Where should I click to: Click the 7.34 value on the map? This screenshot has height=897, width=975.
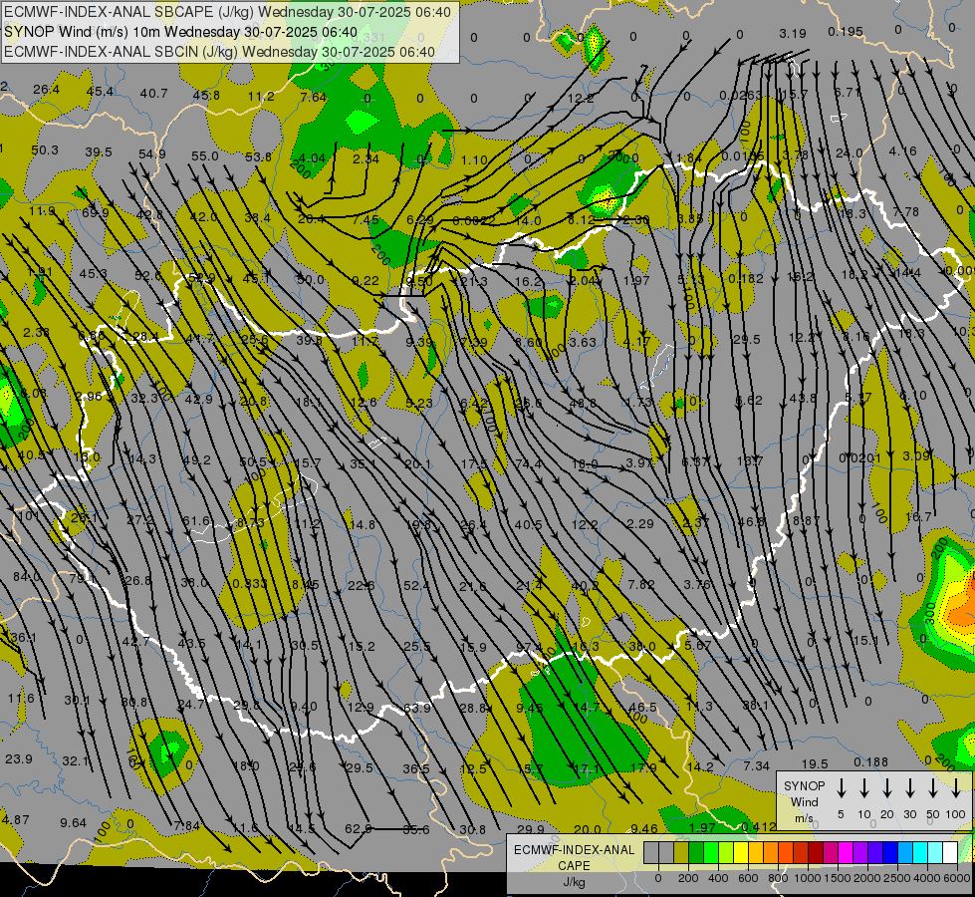[757, 766]
